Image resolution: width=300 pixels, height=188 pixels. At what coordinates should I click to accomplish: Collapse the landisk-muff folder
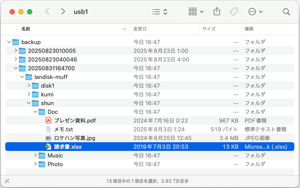point(22,77)
